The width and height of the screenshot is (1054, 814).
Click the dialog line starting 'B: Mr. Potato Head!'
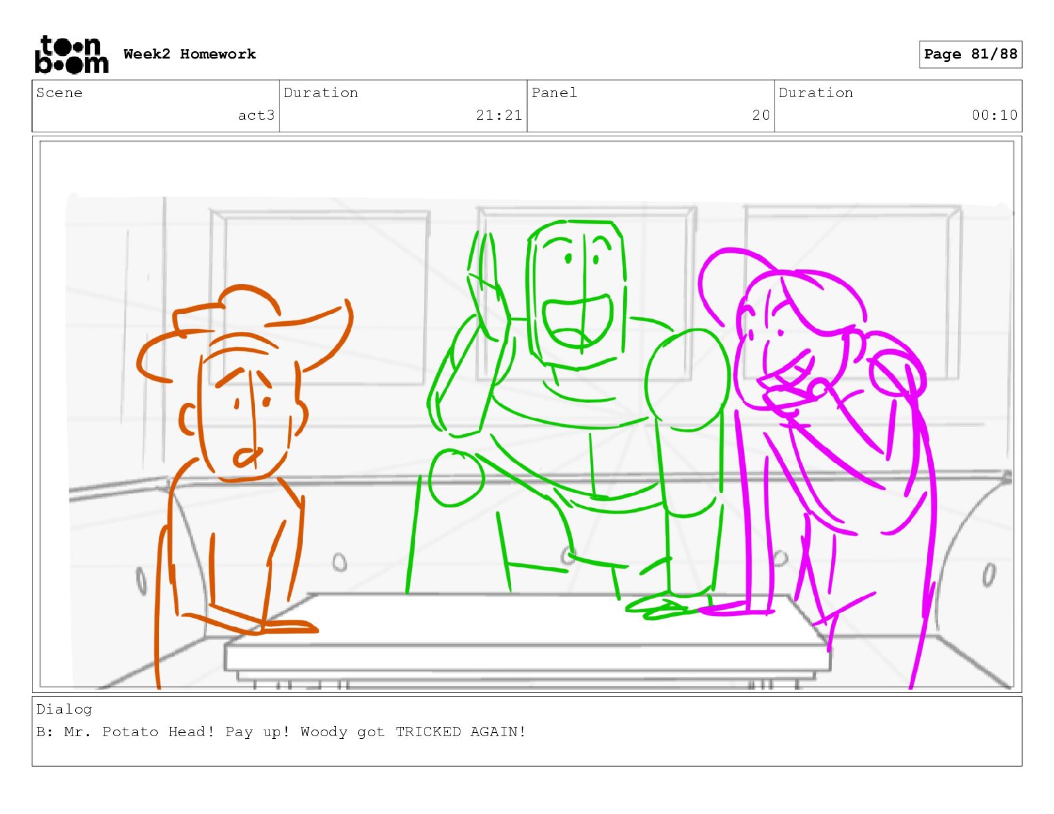pos(281,732)
